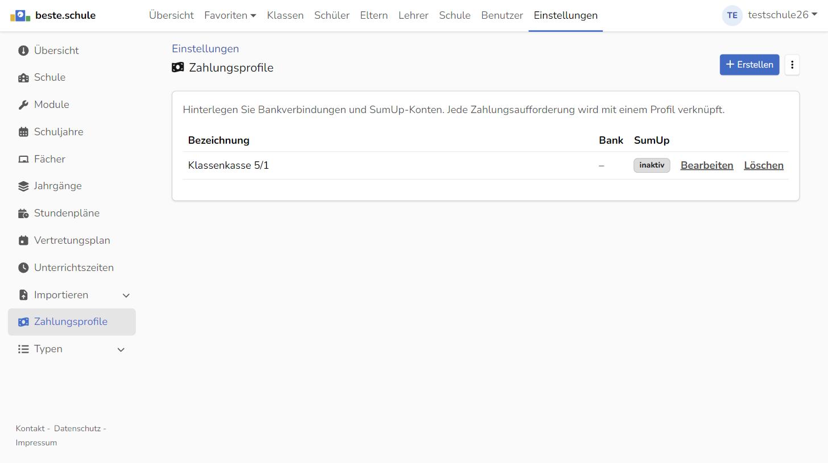The width and height of the screenshot is (828, 463).
Task: Click the Zahlungsprofile money icon in sidebar
Action: click(x=23, y=322)
